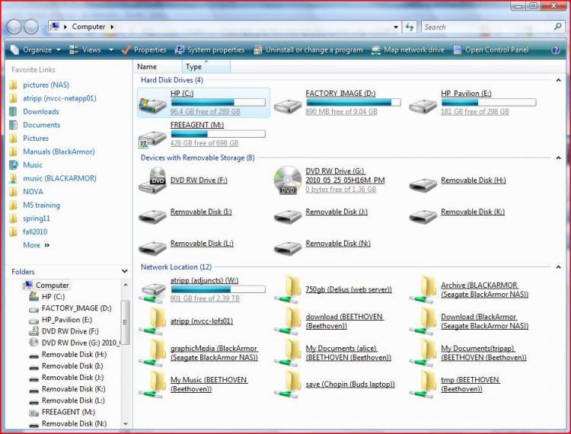Screen dimensions: 571x434
Task: Open Downloads favorite link
Action: click(41, 111)
